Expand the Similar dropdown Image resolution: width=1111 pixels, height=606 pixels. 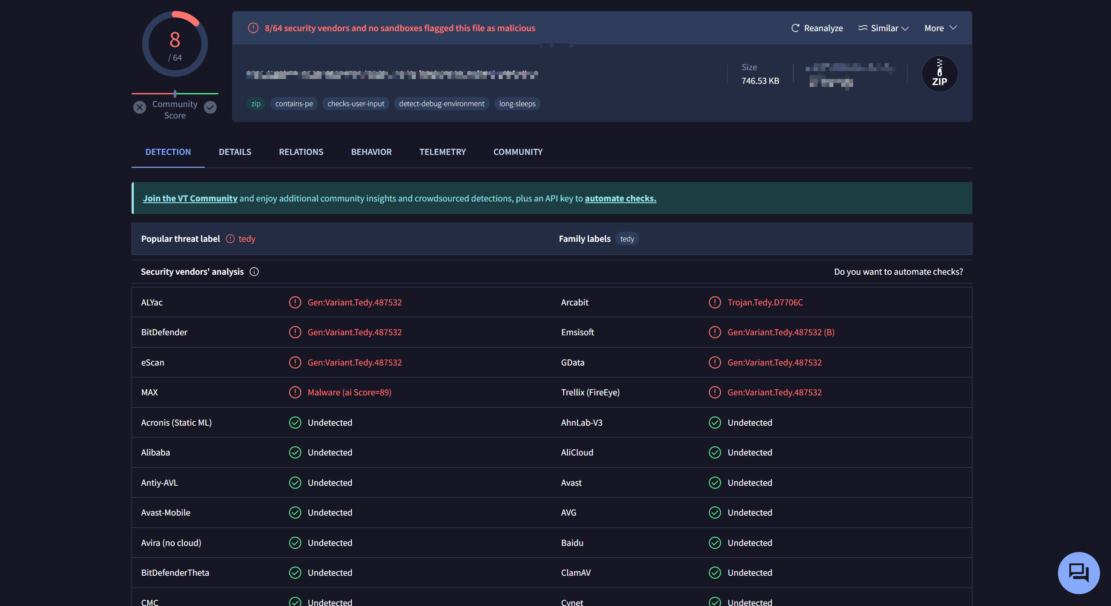883,28
